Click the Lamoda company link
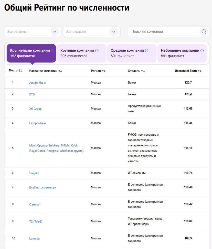 coord(34,238)
